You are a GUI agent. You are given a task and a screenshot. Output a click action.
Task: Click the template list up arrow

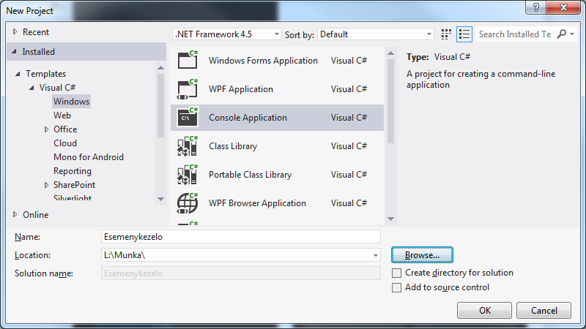coord(390,53)
